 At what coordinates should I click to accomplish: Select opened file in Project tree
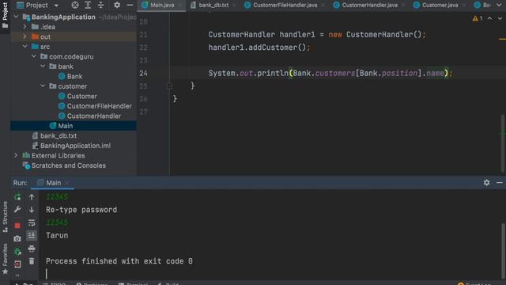coord(75,6)
